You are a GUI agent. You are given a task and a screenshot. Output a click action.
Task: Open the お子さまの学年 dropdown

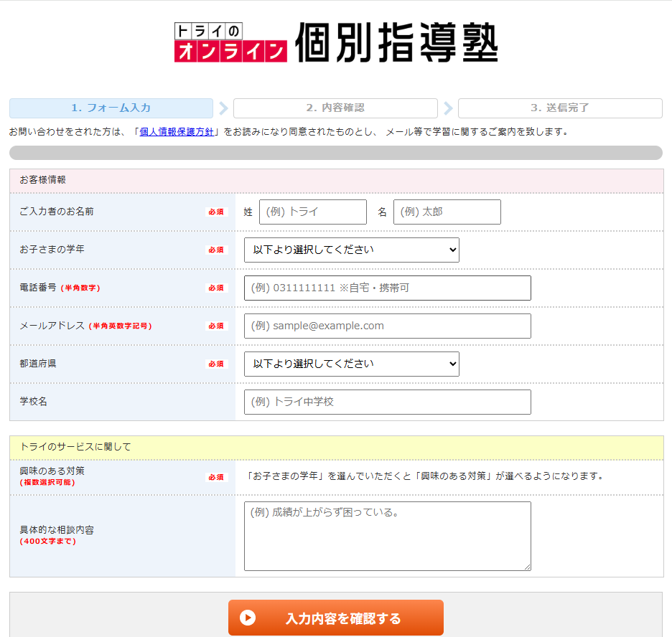coord(351,250)
